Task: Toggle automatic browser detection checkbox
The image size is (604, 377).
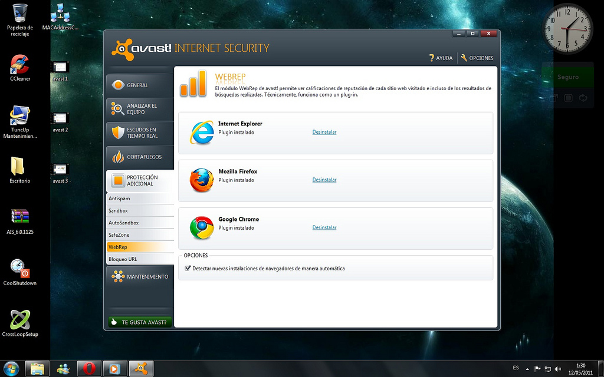Action: point(188,268)
